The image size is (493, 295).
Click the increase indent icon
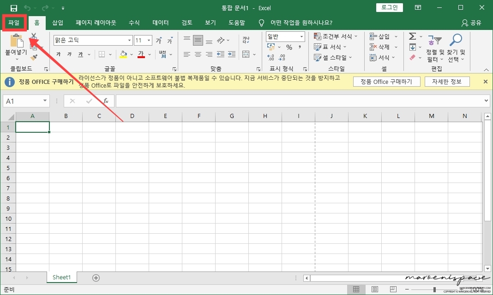[232, 54]
